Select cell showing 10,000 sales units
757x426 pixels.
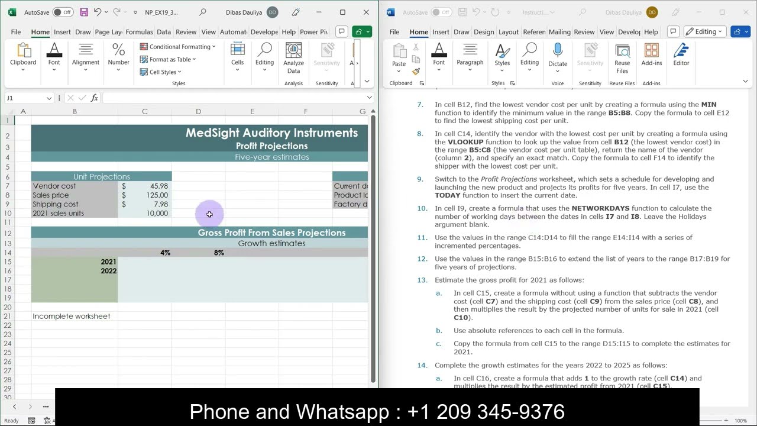145,213
